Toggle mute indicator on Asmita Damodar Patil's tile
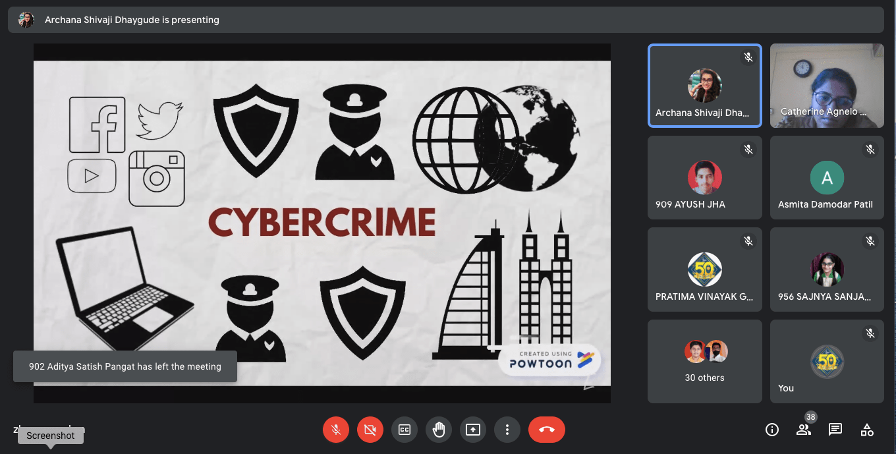Viewport: 896px width, 454px height. [871, 149]
